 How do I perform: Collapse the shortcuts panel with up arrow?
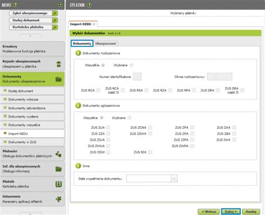click(x=31, y=36)
